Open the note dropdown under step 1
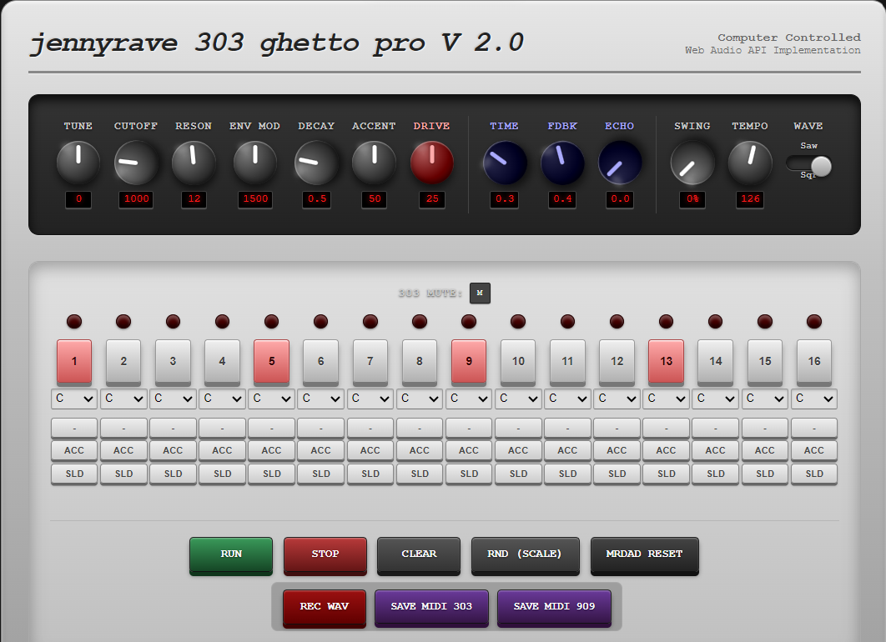 (x=74, y=399)
